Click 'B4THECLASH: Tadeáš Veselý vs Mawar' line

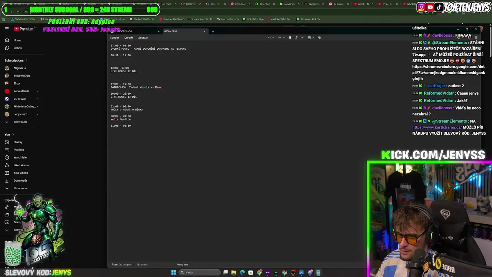tap(137, 87)
